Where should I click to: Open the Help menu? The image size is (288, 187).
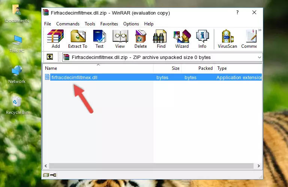coord(149,24)
